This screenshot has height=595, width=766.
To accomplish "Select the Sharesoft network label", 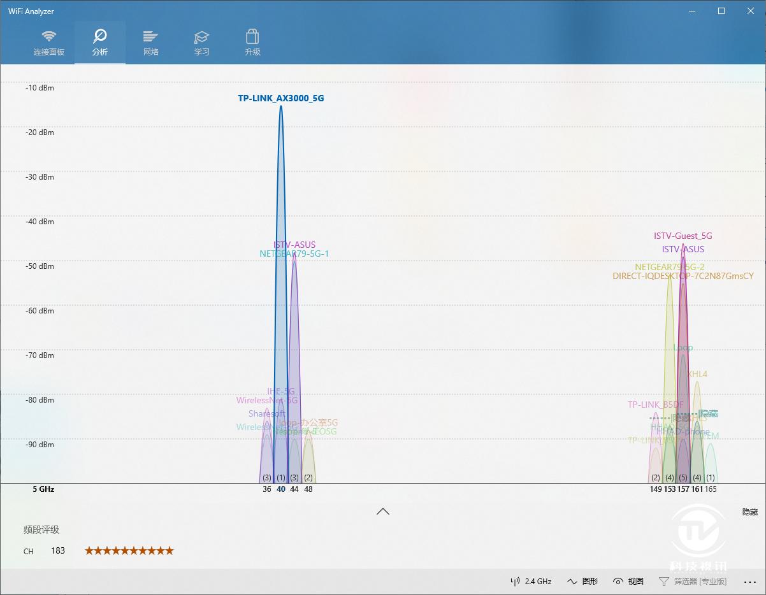I will [x=267, y=413].
